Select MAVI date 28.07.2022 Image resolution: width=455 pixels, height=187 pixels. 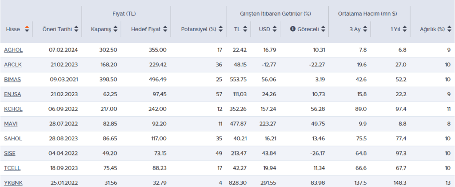point(64,124)
